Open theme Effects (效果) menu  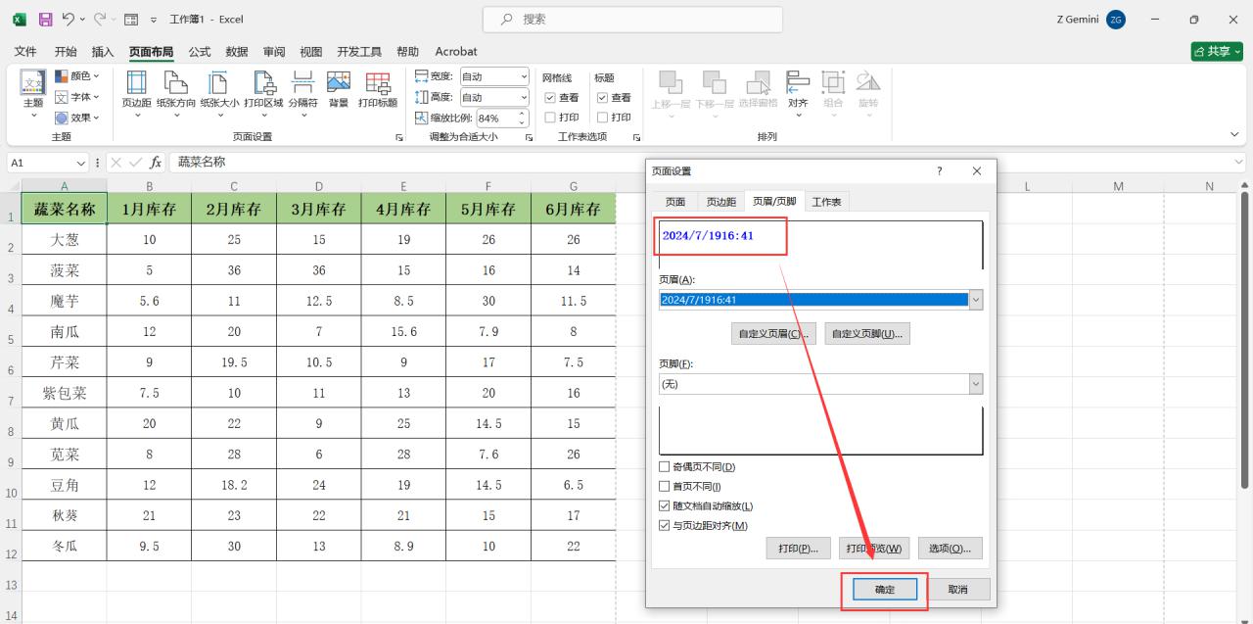(77, 118)
